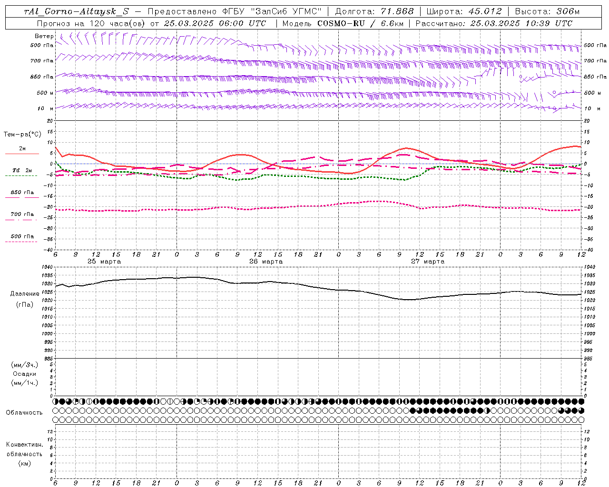Image resolution: width=609 pixels, height=487 pixels.
Task: Click the Конвективн. label
Action: 25,445
